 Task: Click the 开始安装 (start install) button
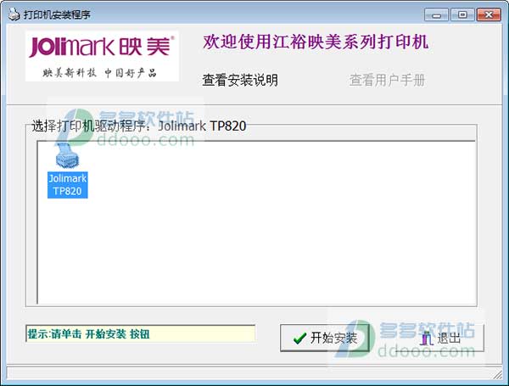pos(325,338)
